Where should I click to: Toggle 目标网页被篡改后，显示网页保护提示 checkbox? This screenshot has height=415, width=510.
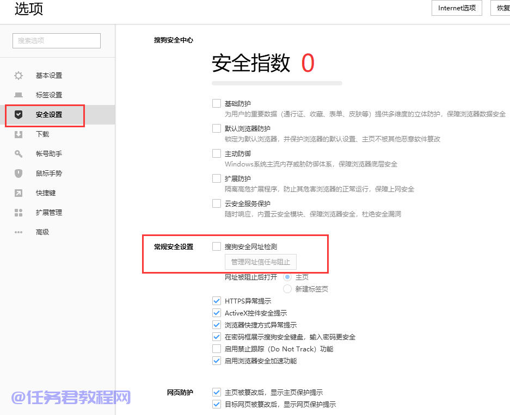click(x=217, y=404)
